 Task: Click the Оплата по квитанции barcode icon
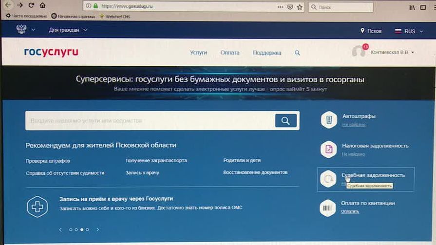pos(328,207)
